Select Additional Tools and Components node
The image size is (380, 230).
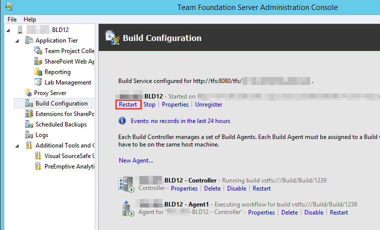65,145
